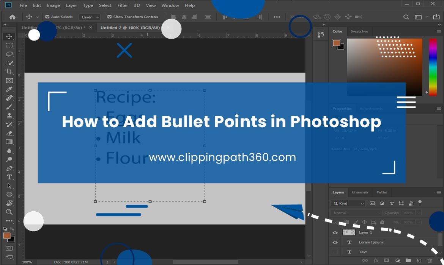Select the Zoom tool

click(9, 212)
